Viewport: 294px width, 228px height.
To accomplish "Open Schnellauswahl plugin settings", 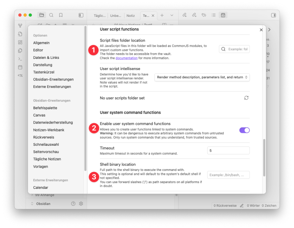I will 46,144.
